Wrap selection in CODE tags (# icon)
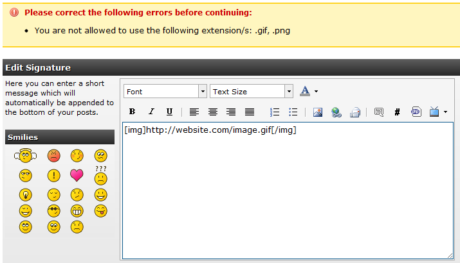This screenshot has height=263, width=460. [397, 112]
